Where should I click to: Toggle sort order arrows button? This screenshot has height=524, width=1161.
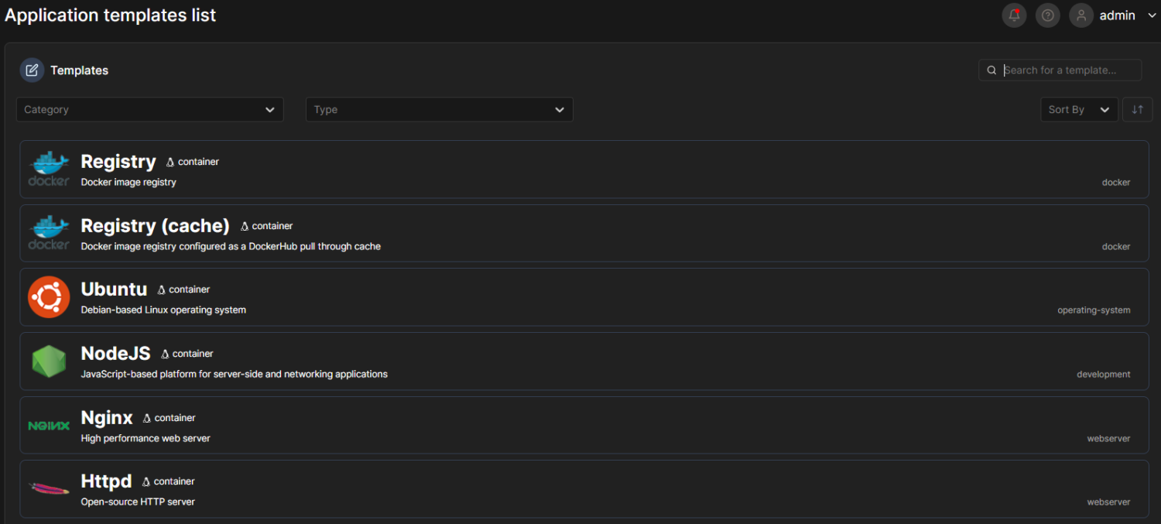click(1137, 110)
